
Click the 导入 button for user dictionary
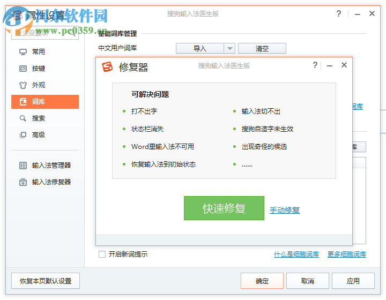tap(200, 48)
